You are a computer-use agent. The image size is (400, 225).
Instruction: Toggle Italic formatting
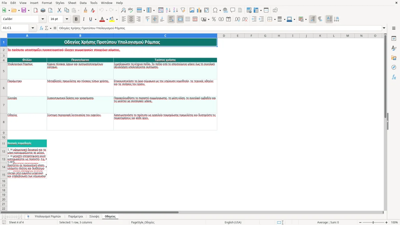pos(83,19)
